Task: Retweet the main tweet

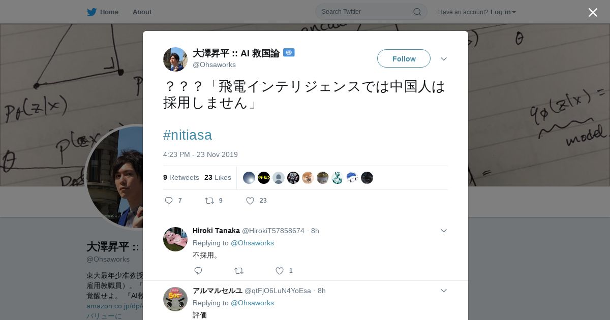Action: [x=209, y=201]
